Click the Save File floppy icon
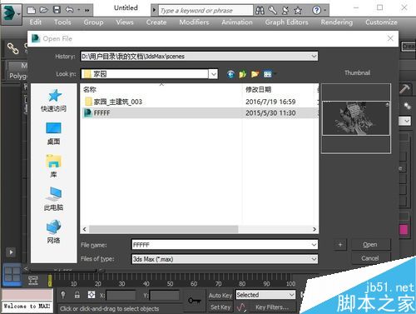 pos(57,10)
